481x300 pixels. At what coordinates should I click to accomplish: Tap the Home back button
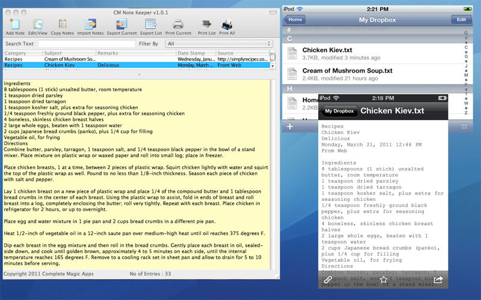click(x=295, y=20)
